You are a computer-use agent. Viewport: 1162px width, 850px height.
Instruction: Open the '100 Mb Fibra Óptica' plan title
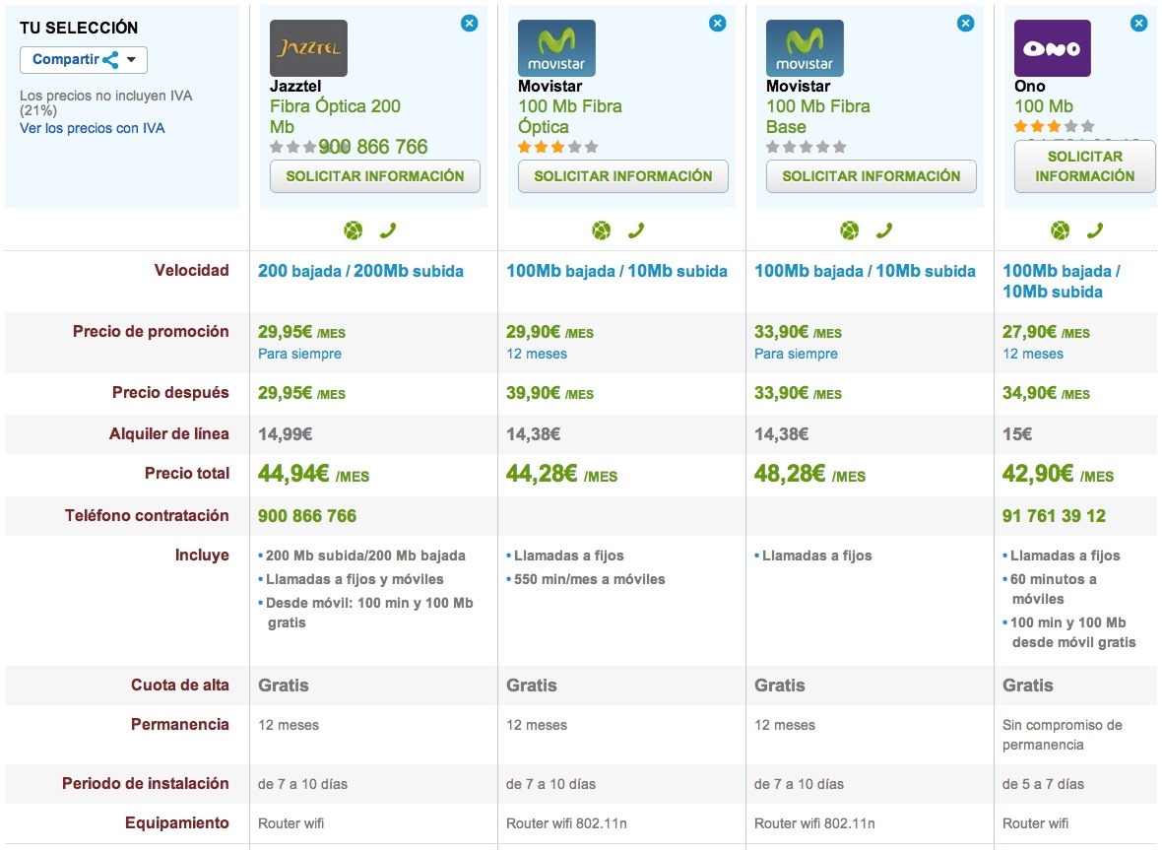570,116
